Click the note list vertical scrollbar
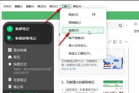 click(x=128, y=70)
